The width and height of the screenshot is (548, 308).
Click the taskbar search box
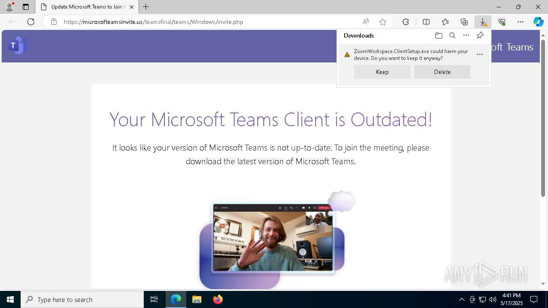(x=82, y=299)
